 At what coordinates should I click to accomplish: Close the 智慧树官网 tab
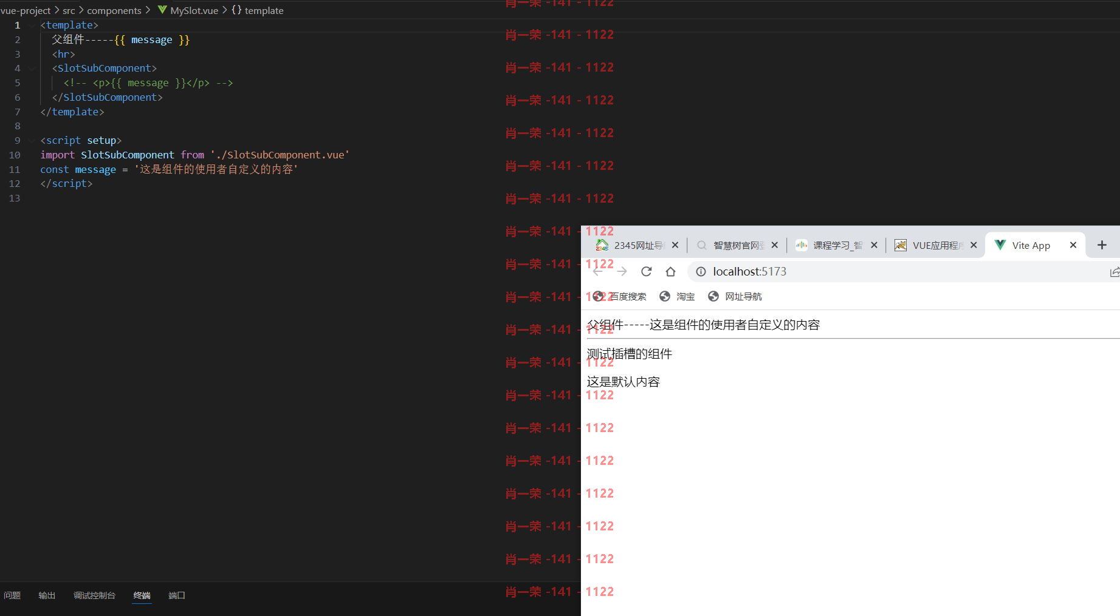tap(774, 245)
